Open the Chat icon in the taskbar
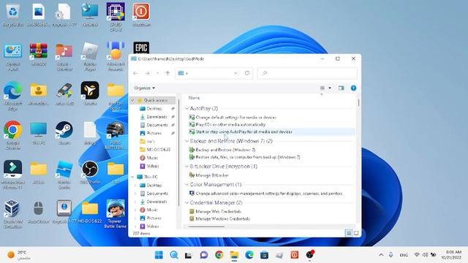The image size is (468, 263). (x=204, y=255)
